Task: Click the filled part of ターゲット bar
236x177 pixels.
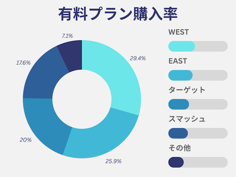Action: point(178,104)
